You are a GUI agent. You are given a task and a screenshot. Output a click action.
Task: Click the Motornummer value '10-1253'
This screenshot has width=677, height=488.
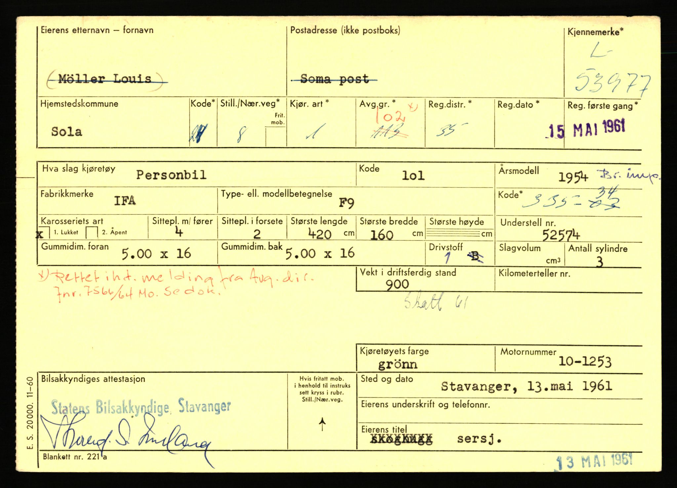coord(585,361)
